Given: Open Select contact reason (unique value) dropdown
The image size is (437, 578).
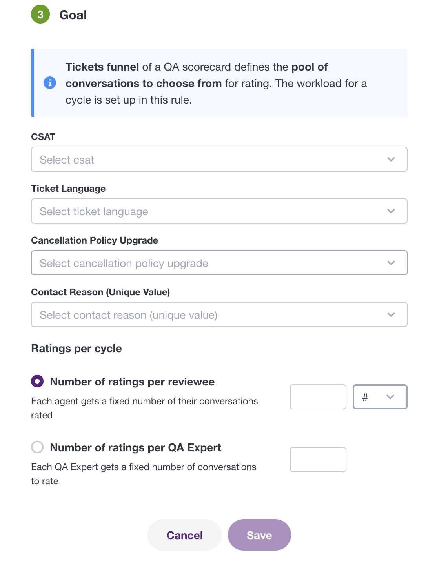Looking at the screenshot, I should pyautogui.click(x=219, y=314).
